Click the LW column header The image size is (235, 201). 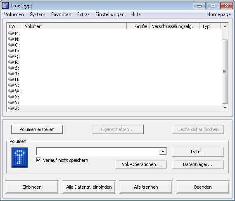[14, 26]
